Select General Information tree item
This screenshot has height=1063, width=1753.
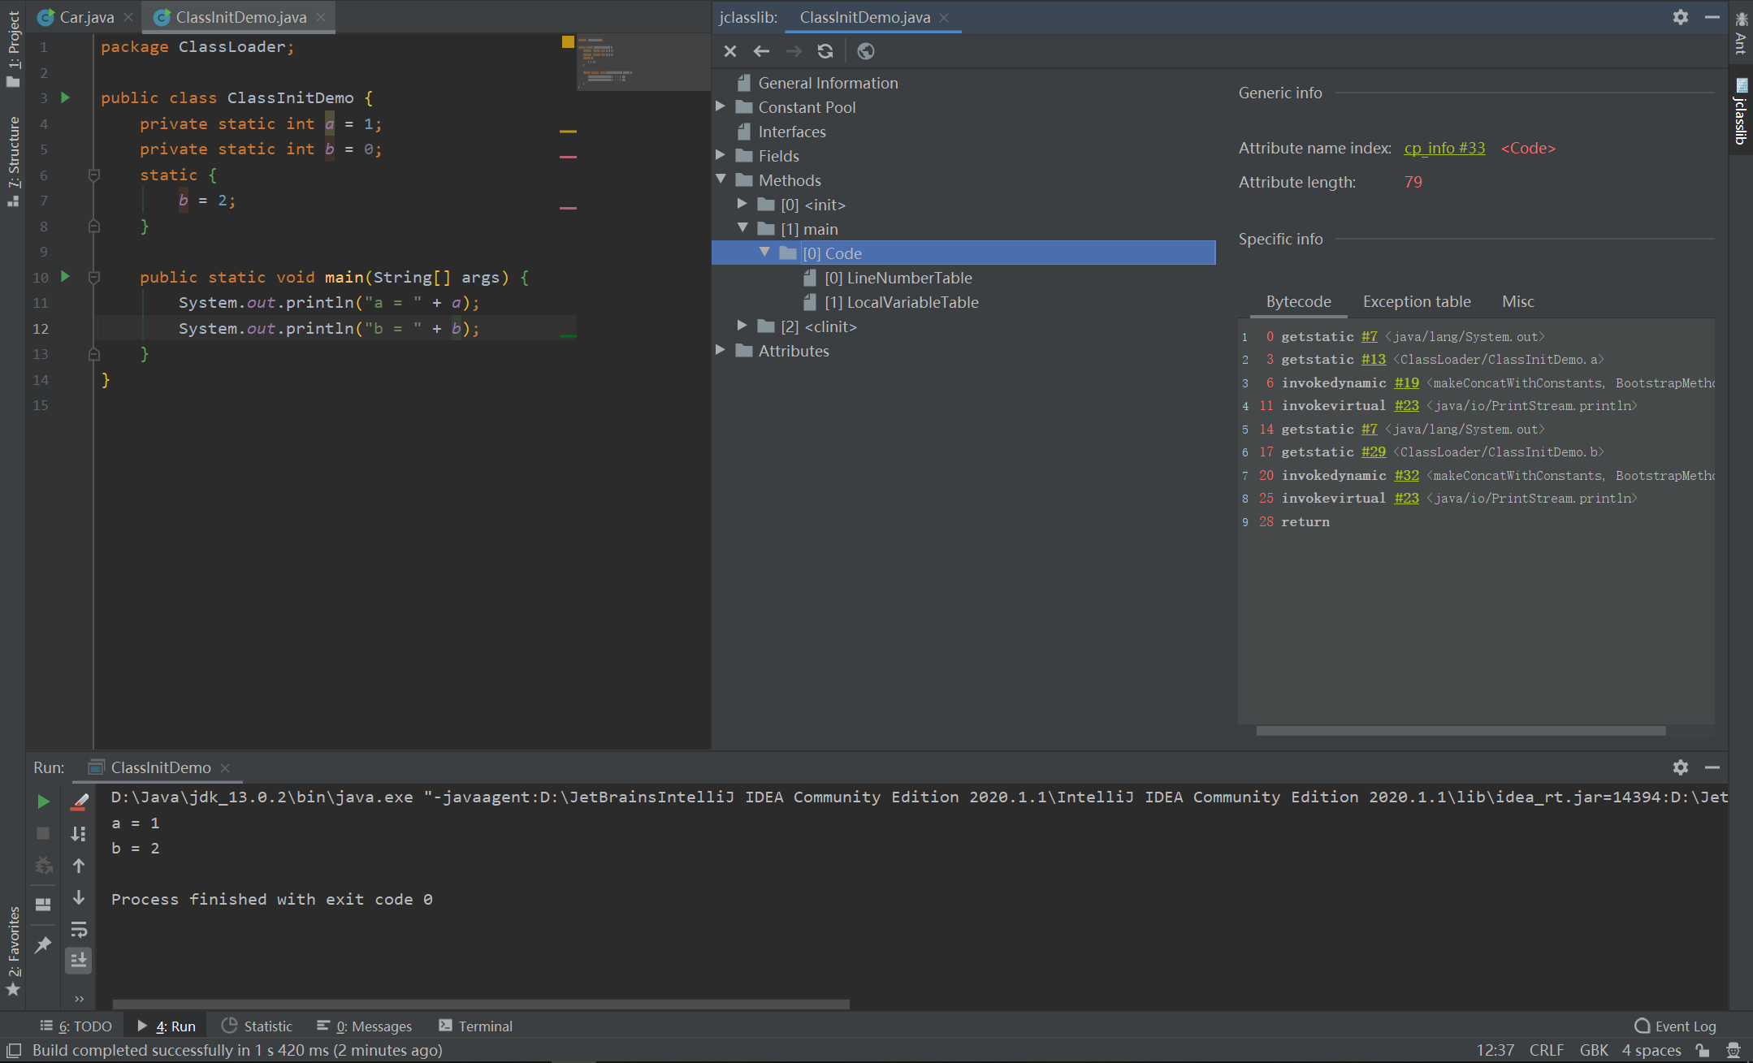(x=828, y=83)
